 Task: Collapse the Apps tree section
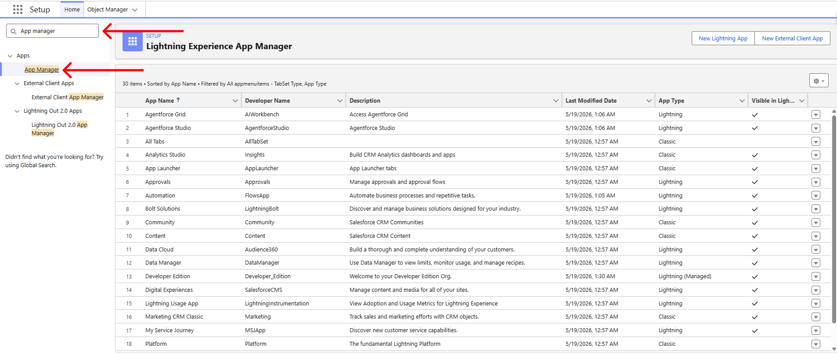[10, 56]
